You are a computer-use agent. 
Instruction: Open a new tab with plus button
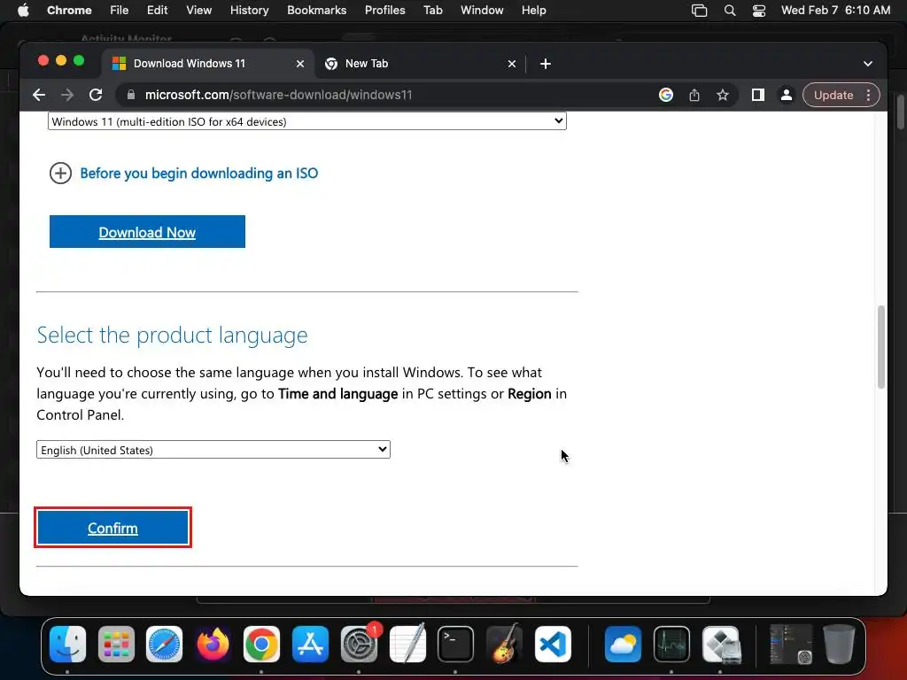click(x=546, y=64)
